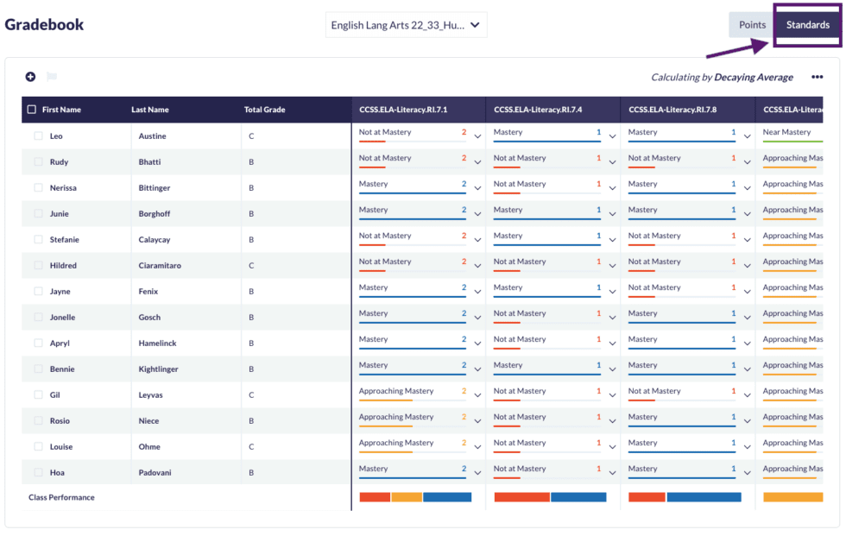Switch to the Points view tab

(752, 25)
